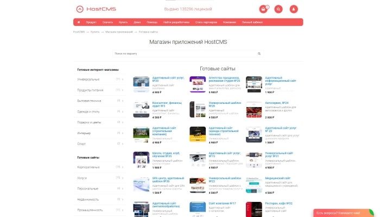Expand 'Спорт' category chevron
Screen dimensions: 380x217
(123, 144)
